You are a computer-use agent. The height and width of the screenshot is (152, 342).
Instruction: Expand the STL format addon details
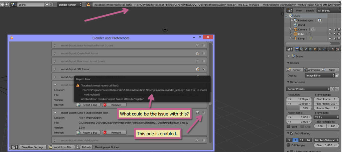[x=55, y=69]
